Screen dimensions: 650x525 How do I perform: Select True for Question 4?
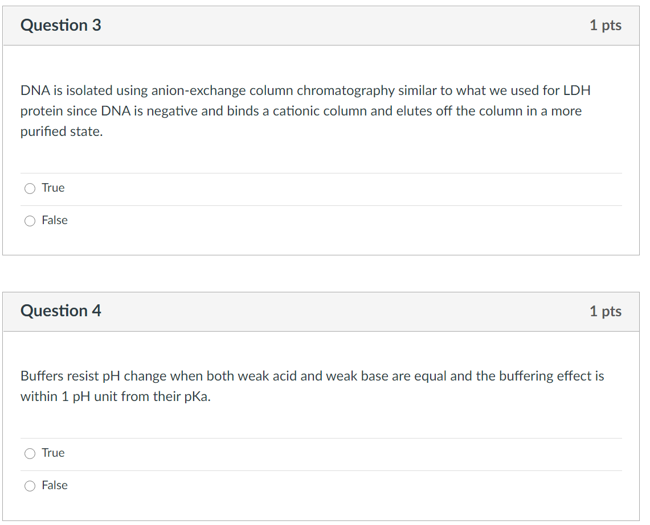click(30, 453)
